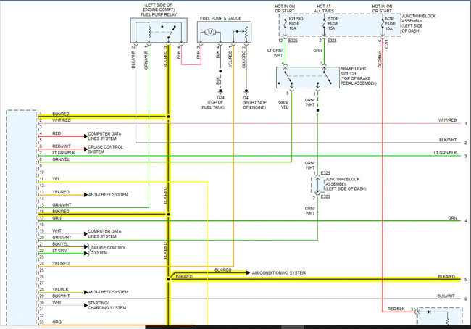471x329 pixels.
Task: Click AIR CONDITIONING SYSTEM label
Action: 278,272
